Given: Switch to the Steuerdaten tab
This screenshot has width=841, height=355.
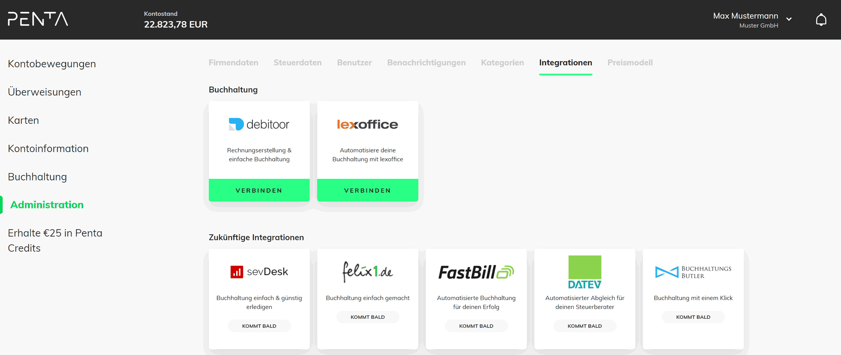Looking at the screenshot, I should click(297, 63).
